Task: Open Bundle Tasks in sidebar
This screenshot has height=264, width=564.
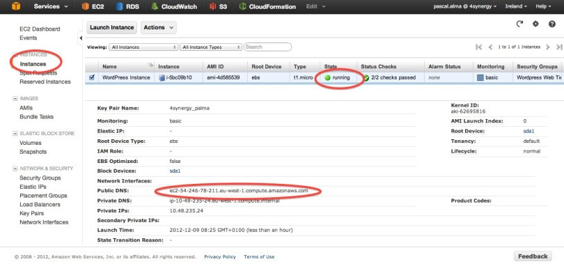Action: click(36, 117)
